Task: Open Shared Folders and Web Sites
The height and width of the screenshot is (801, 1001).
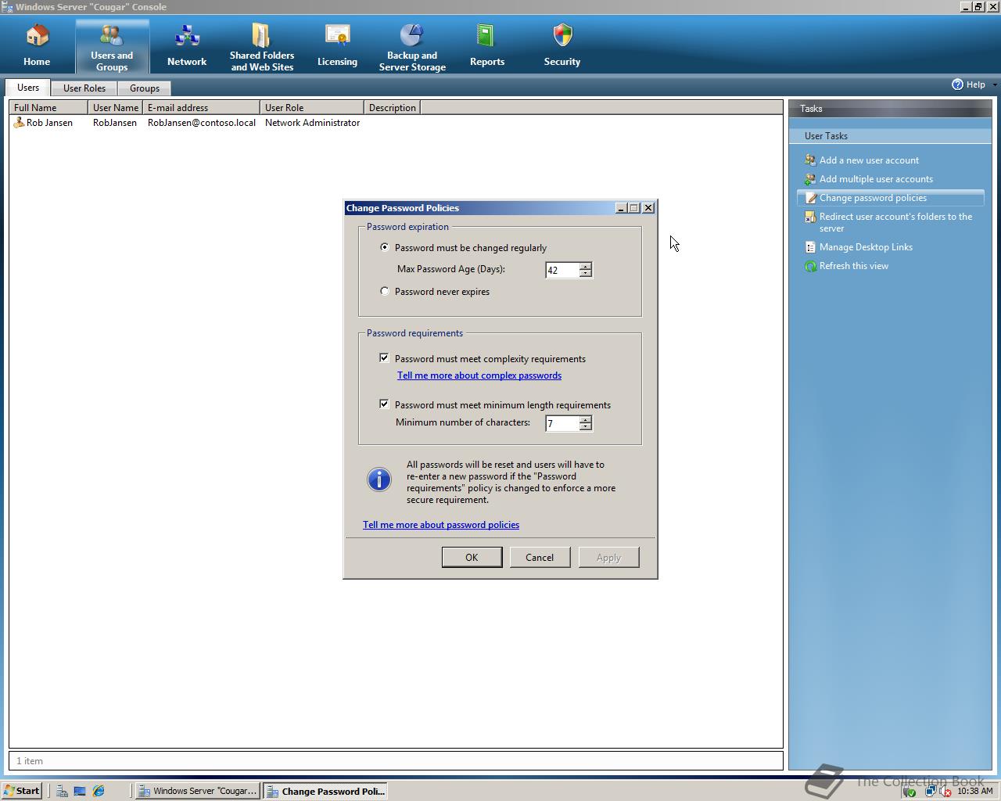Action: coord(262,46)
